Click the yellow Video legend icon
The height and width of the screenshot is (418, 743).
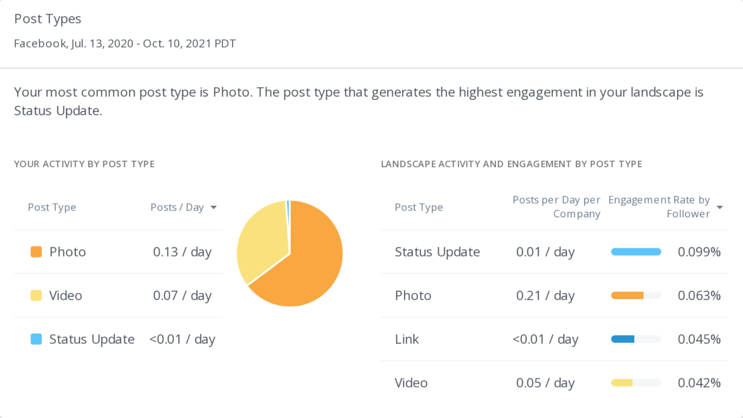(36, 295)
